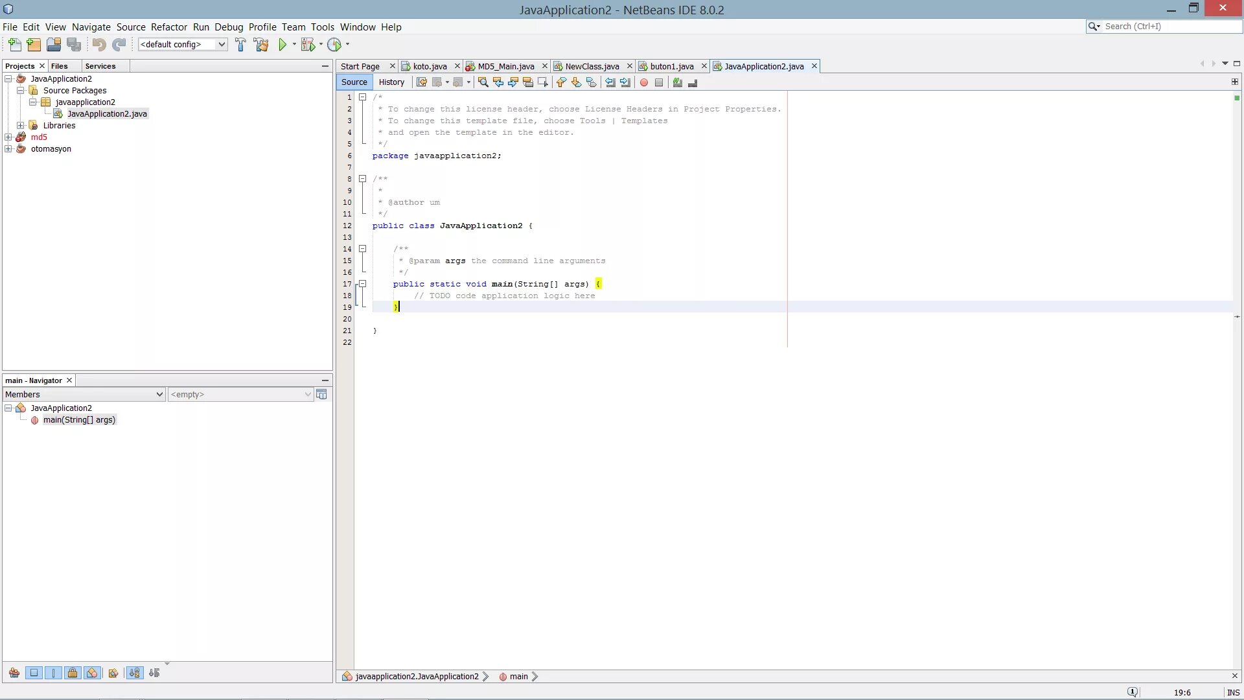The image size is (1244, 700).
Task: Select the Members dropdown in Navigator
Action: 82,394
